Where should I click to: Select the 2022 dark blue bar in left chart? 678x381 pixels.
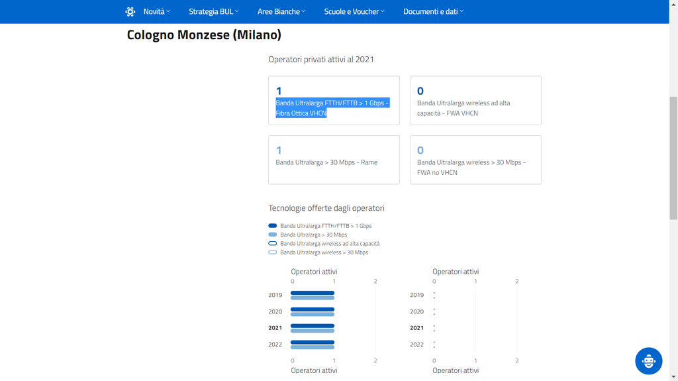[x=313, y=343]
